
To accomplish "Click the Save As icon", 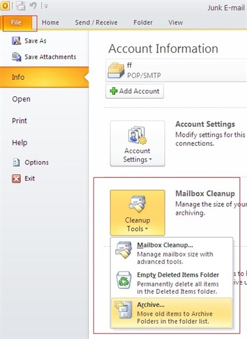I will point(16,41).
